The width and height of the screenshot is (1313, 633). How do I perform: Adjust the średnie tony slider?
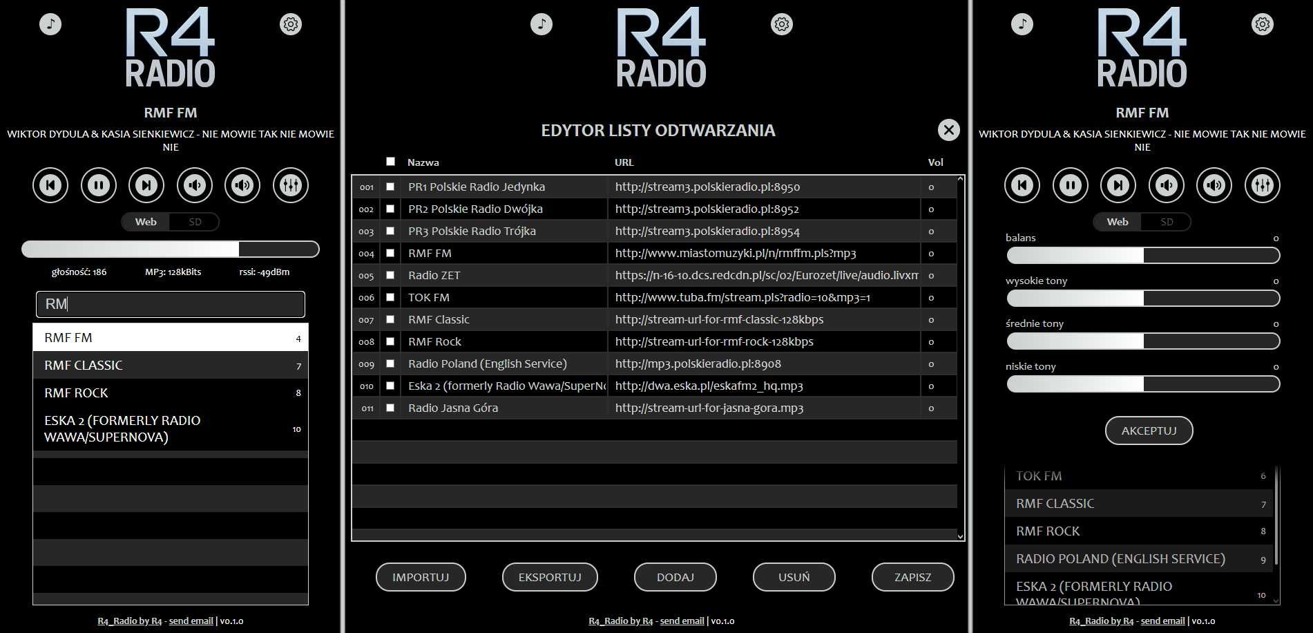pos(1143,341)
